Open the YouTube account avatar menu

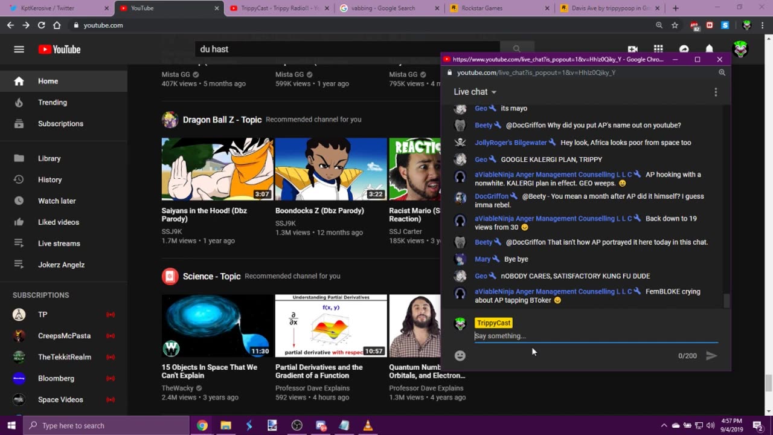click(x=740, y=50)
